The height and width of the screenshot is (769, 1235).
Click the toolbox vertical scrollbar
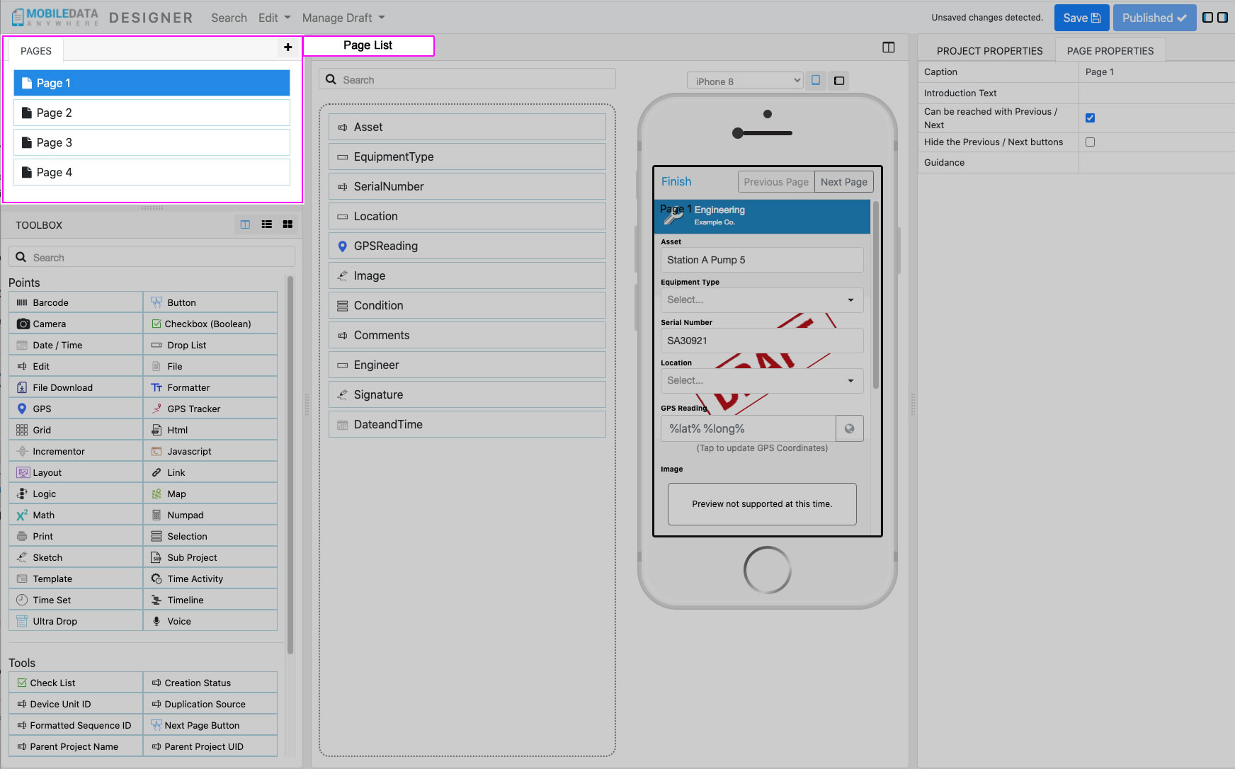point(290,465)
